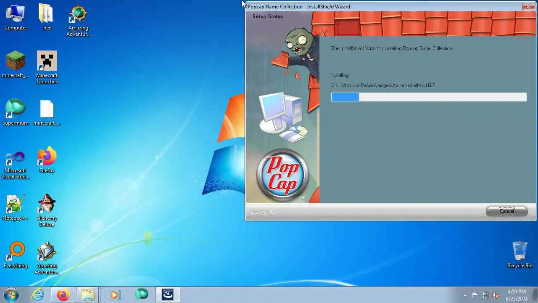Select the minecraft grass block icon
Screen dimensions: 538x303
click(16, 65)
